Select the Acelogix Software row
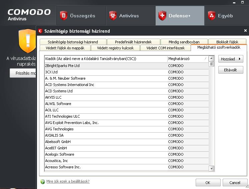The image size is (249, 189). point(127,154)
